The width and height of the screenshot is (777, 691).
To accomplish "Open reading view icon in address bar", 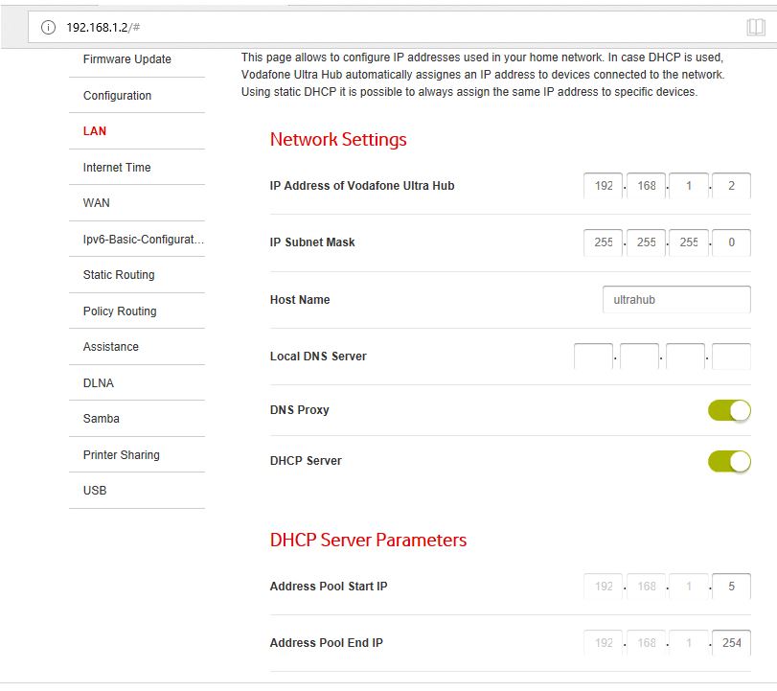I will [x=755, y=27].
